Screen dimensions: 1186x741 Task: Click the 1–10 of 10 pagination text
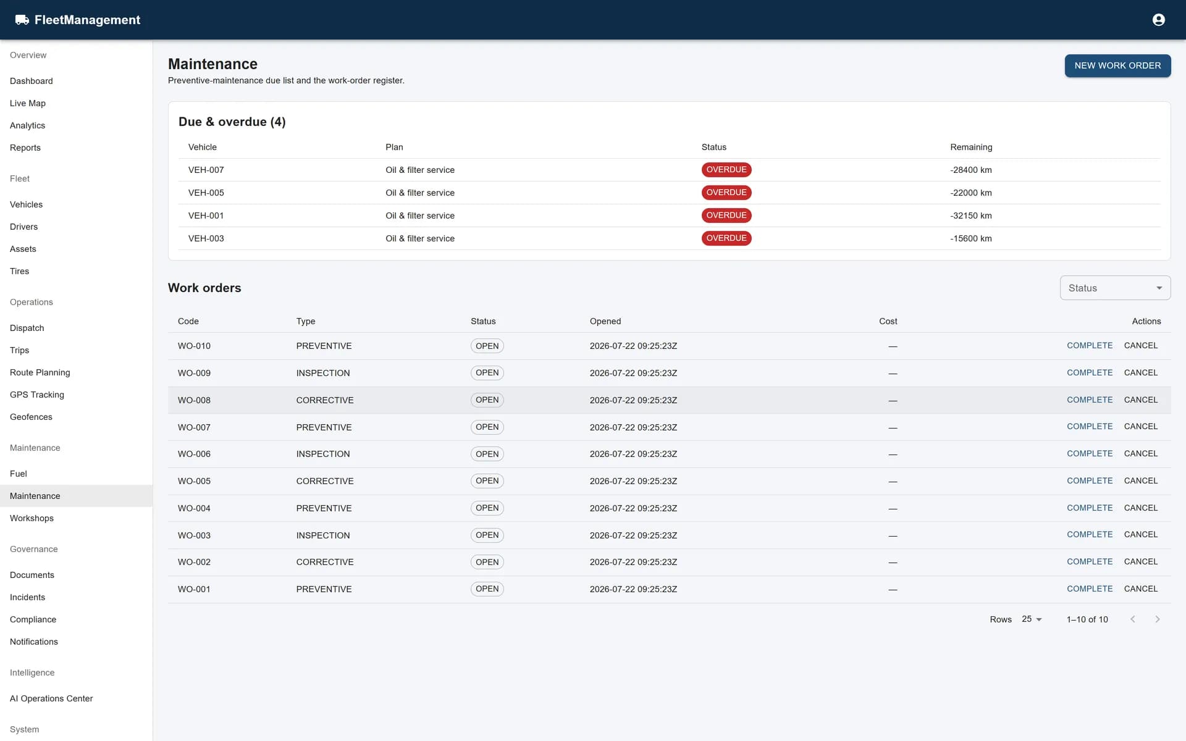pyautogui.click(x=1087, y=619)
